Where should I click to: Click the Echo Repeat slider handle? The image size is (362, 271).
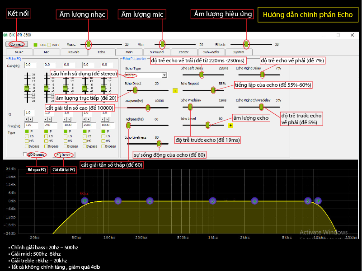pos(213,90)
